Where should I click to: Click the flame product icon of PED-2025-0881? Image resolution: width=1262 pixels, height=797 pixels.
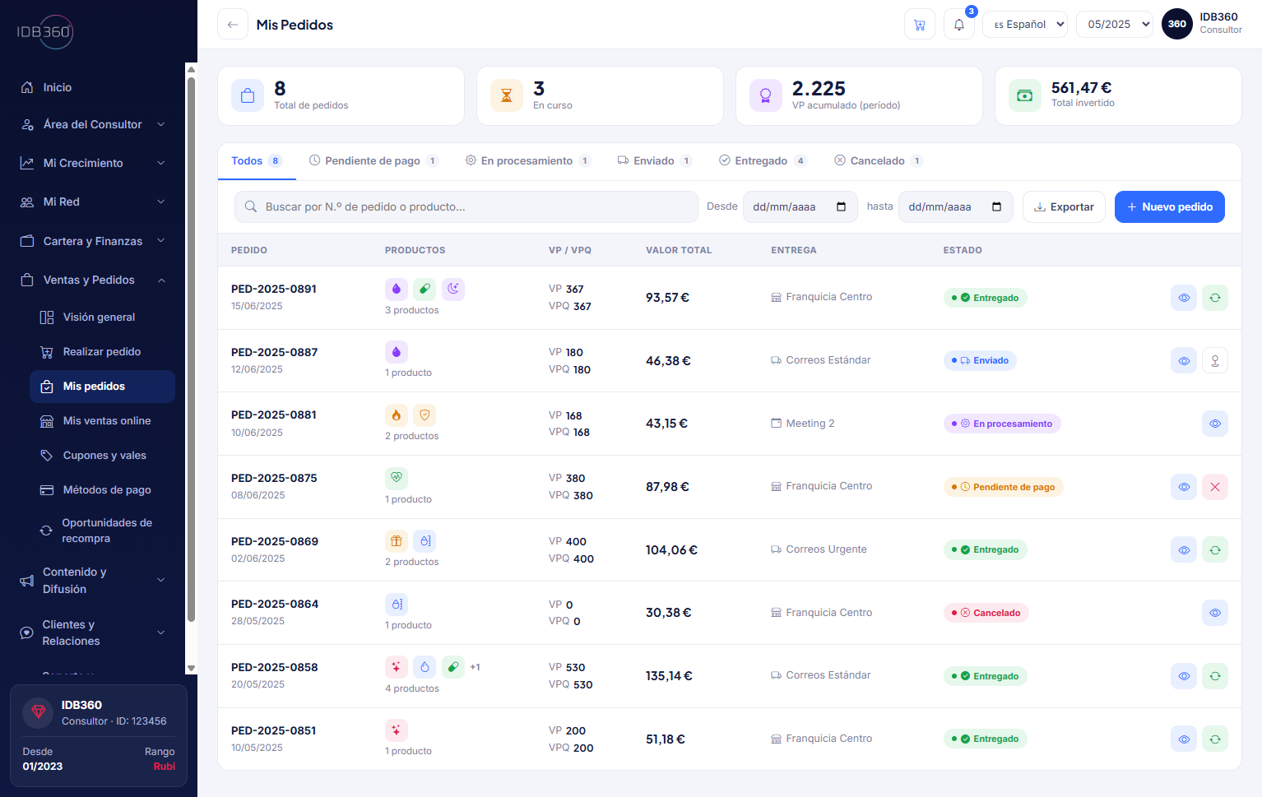click(x=397, y=415)
